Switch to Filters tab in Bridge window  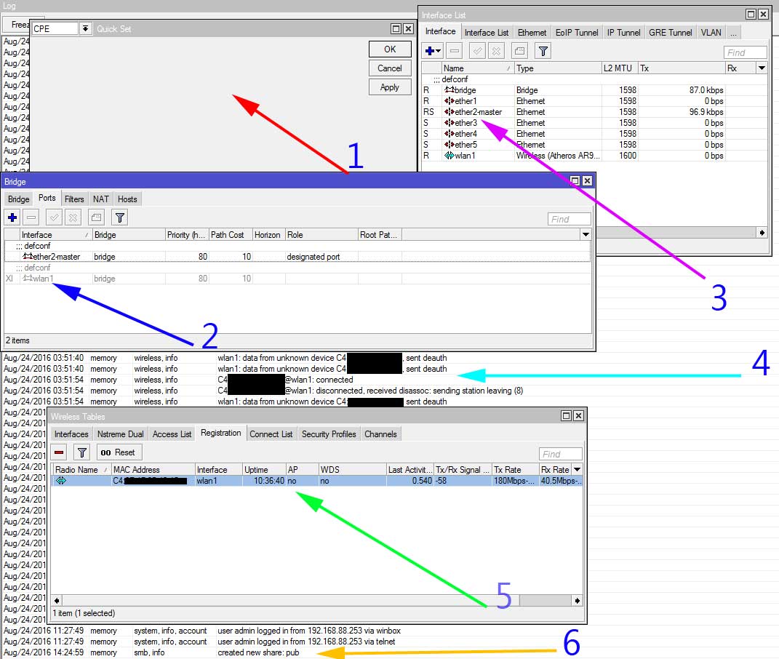(74, 199)
